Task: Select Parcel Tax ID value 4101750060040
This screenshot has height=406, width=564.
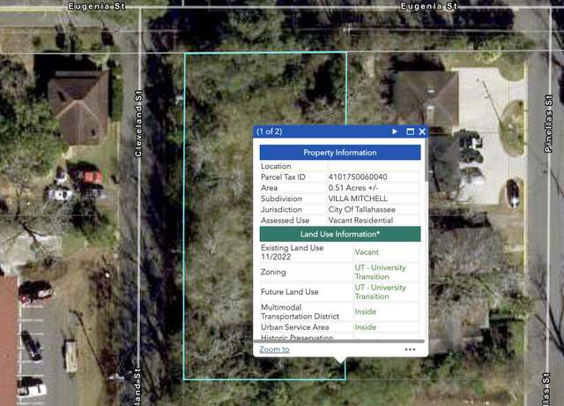Action: coord(358,177)
